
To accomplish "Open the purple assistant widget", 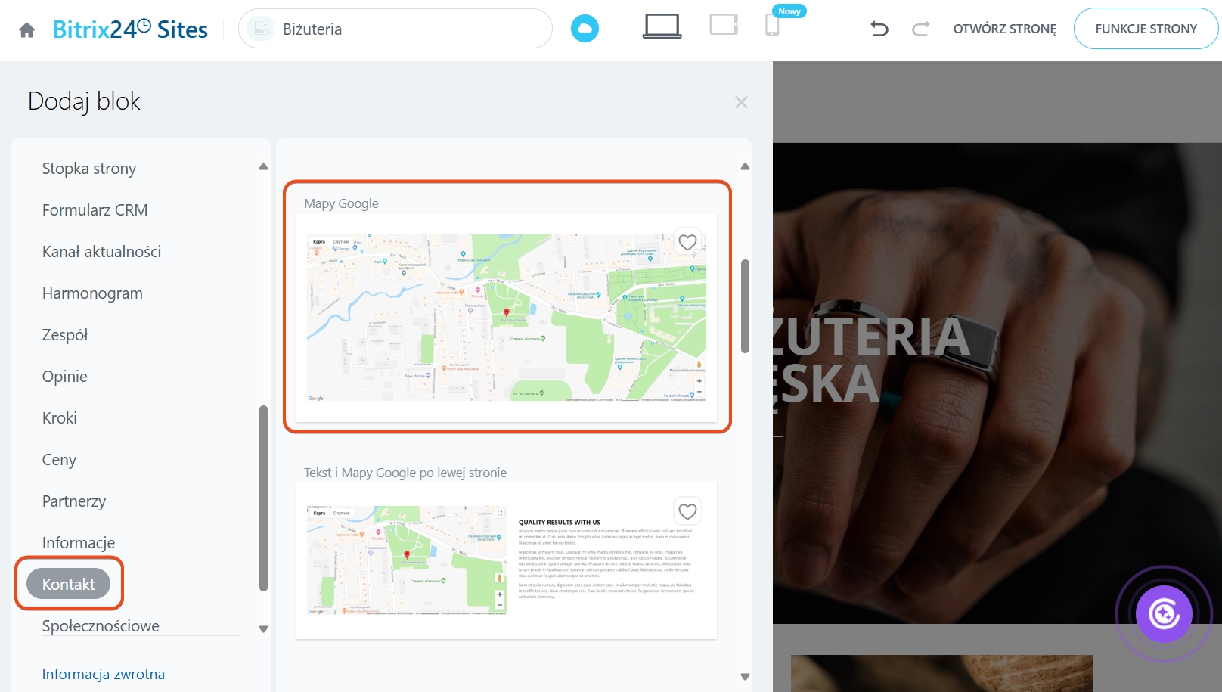I will (1164, 613).
